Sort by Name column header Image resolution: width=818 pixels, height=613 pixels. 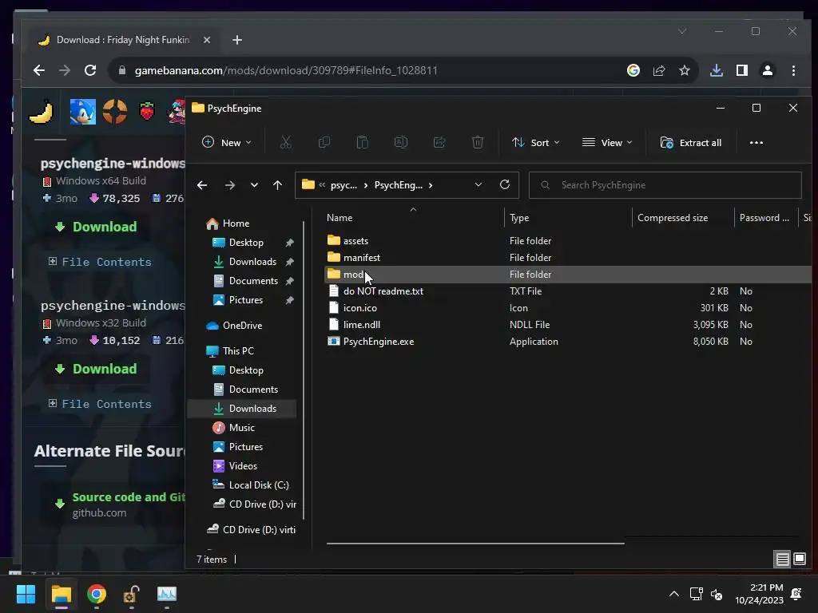[340, 218]
